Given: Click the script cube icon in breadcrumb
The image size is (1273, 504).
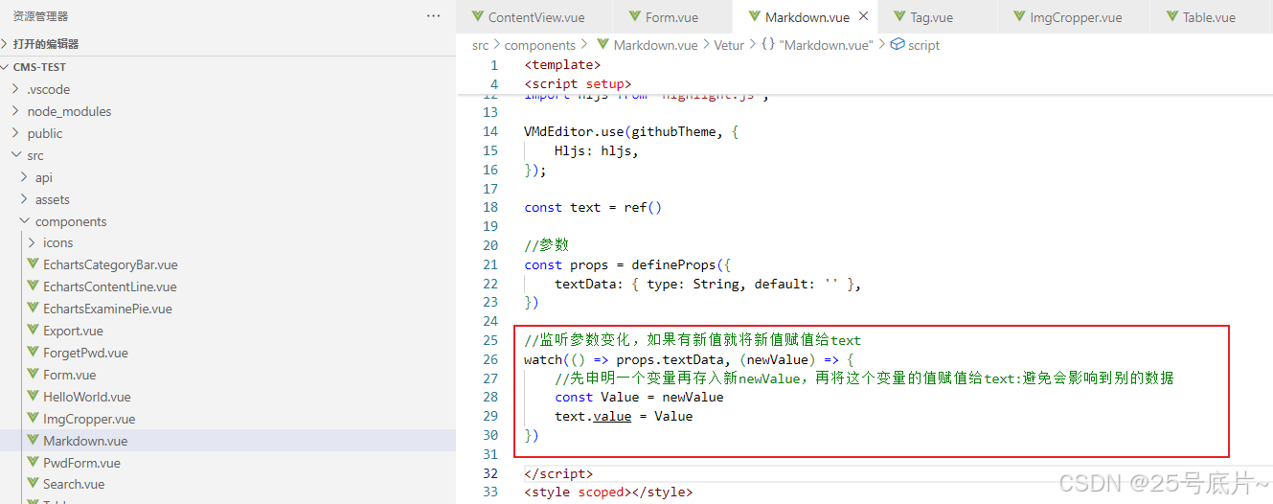Looking at the screenshot, I should tap(897, 44).
